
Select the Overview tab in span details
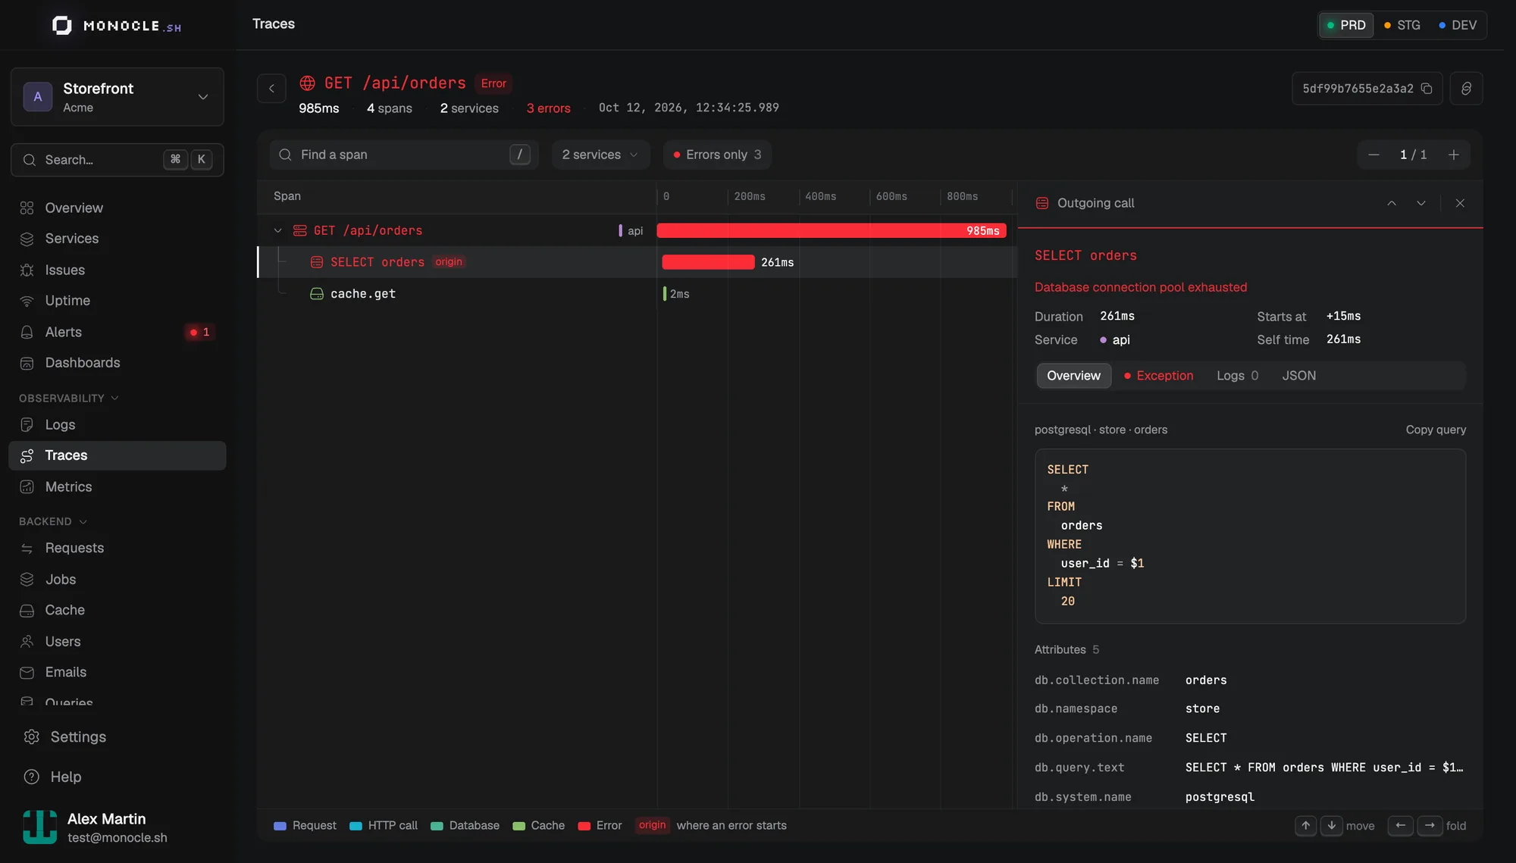click(x=1073, y=376)
